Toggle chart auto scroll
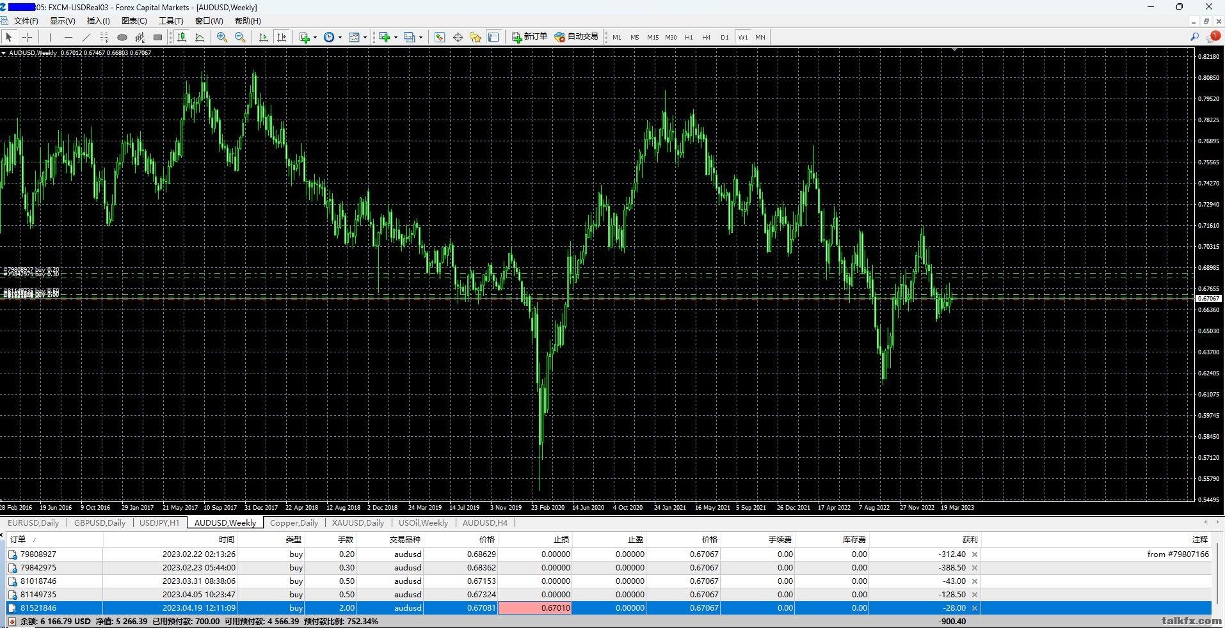This screenshot has height=628, width=1225. (x=263, y=37)
